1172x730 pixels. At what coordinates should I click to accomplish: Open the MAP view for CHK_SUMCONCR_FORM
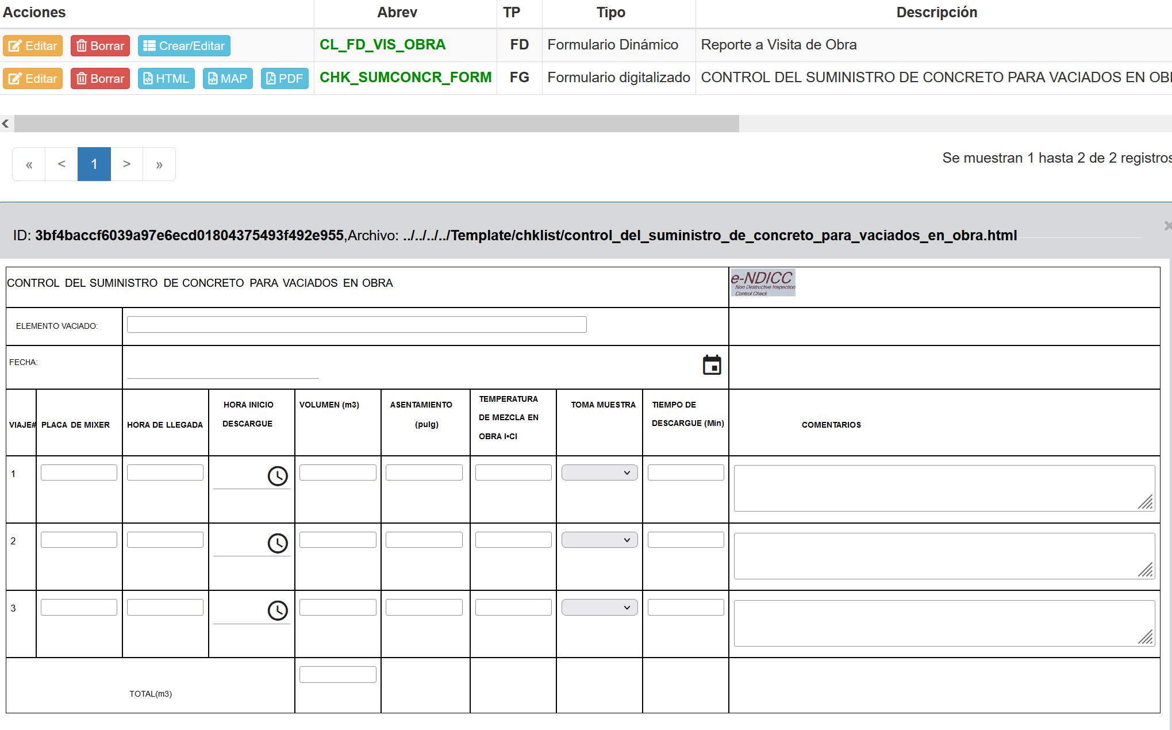click(x=228, y=79)
